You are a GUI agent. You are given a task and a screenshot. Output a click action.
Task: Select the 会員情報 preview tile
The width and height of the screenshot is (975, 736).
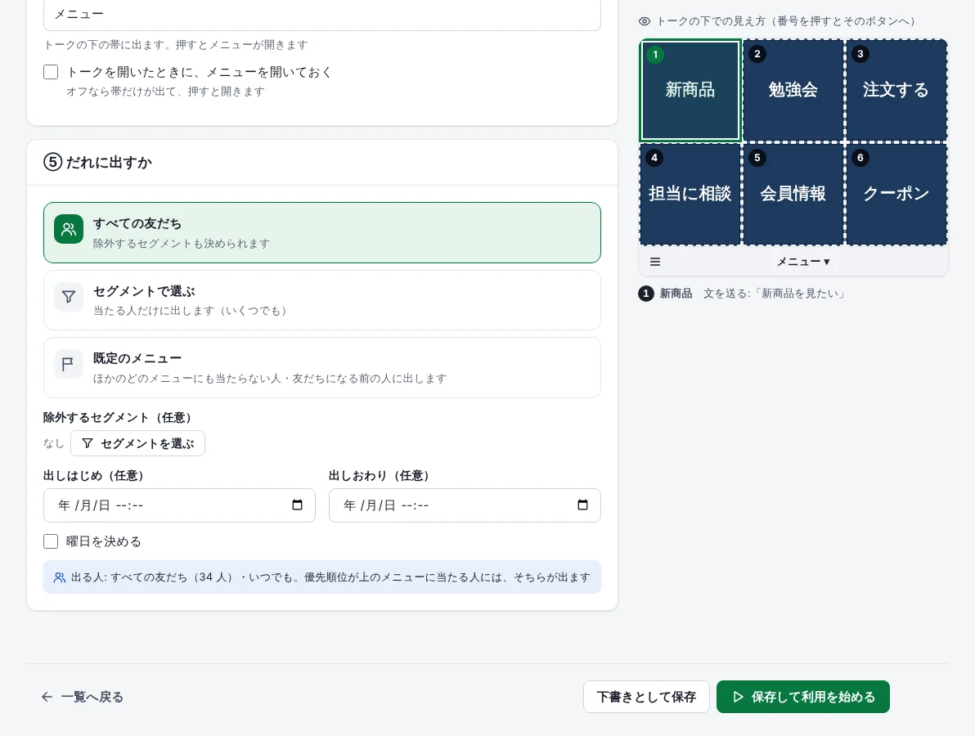tap(793, 194)
